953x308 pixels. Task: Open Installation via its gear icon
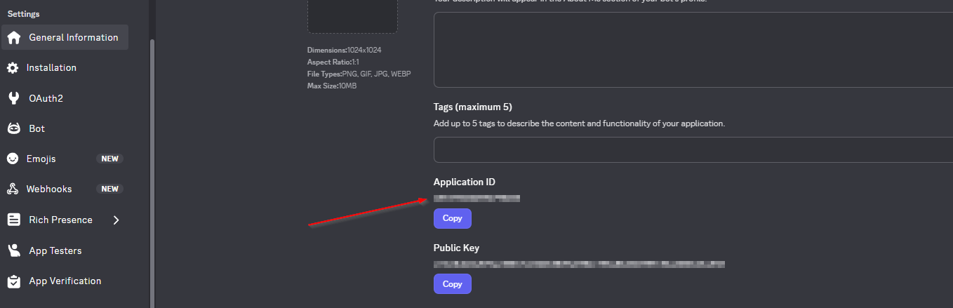tap(13, 68)
